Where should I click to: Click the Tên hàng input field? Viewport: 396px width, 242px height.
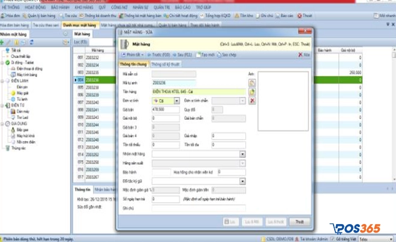[x=198, y=92]
